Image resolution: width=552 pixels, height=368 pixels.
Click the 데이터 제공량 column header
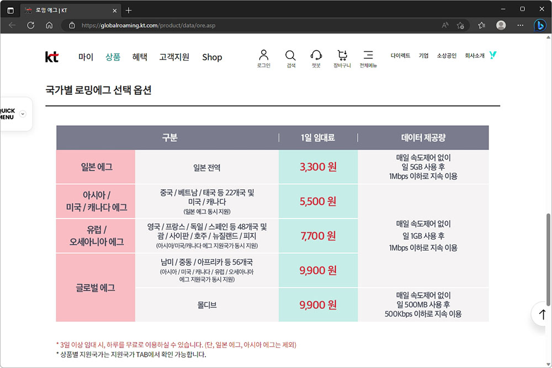tap(423, 137)
